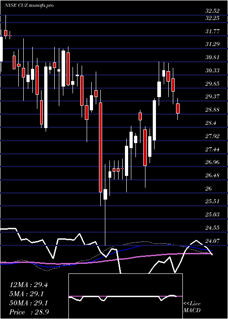Viewport: 228px width, 319px height.
Task: Click the 32.52 price axis label
Action: [x=212, y=11]
